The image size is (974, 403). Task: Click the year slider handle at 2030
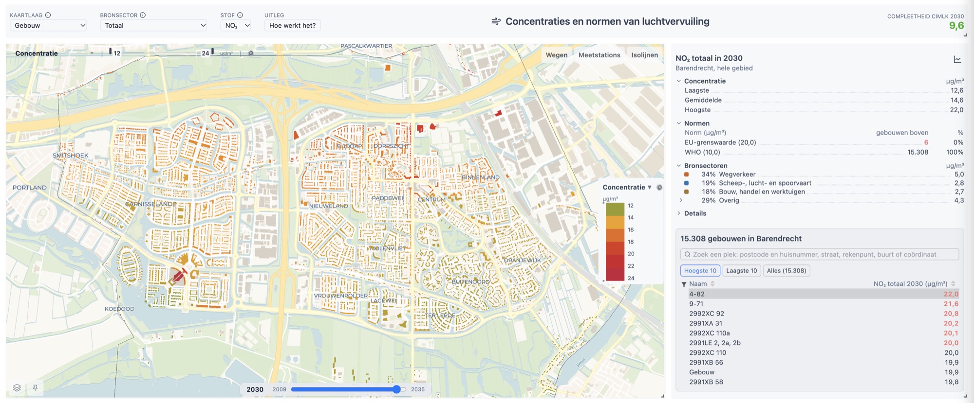397,389
